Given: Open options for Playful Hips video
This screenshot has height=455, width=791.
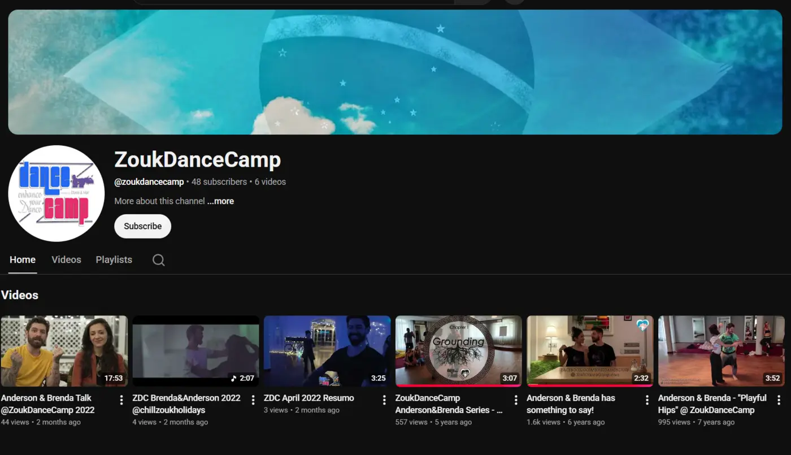Looking at the screenshot, I should [x=779, y=400].
